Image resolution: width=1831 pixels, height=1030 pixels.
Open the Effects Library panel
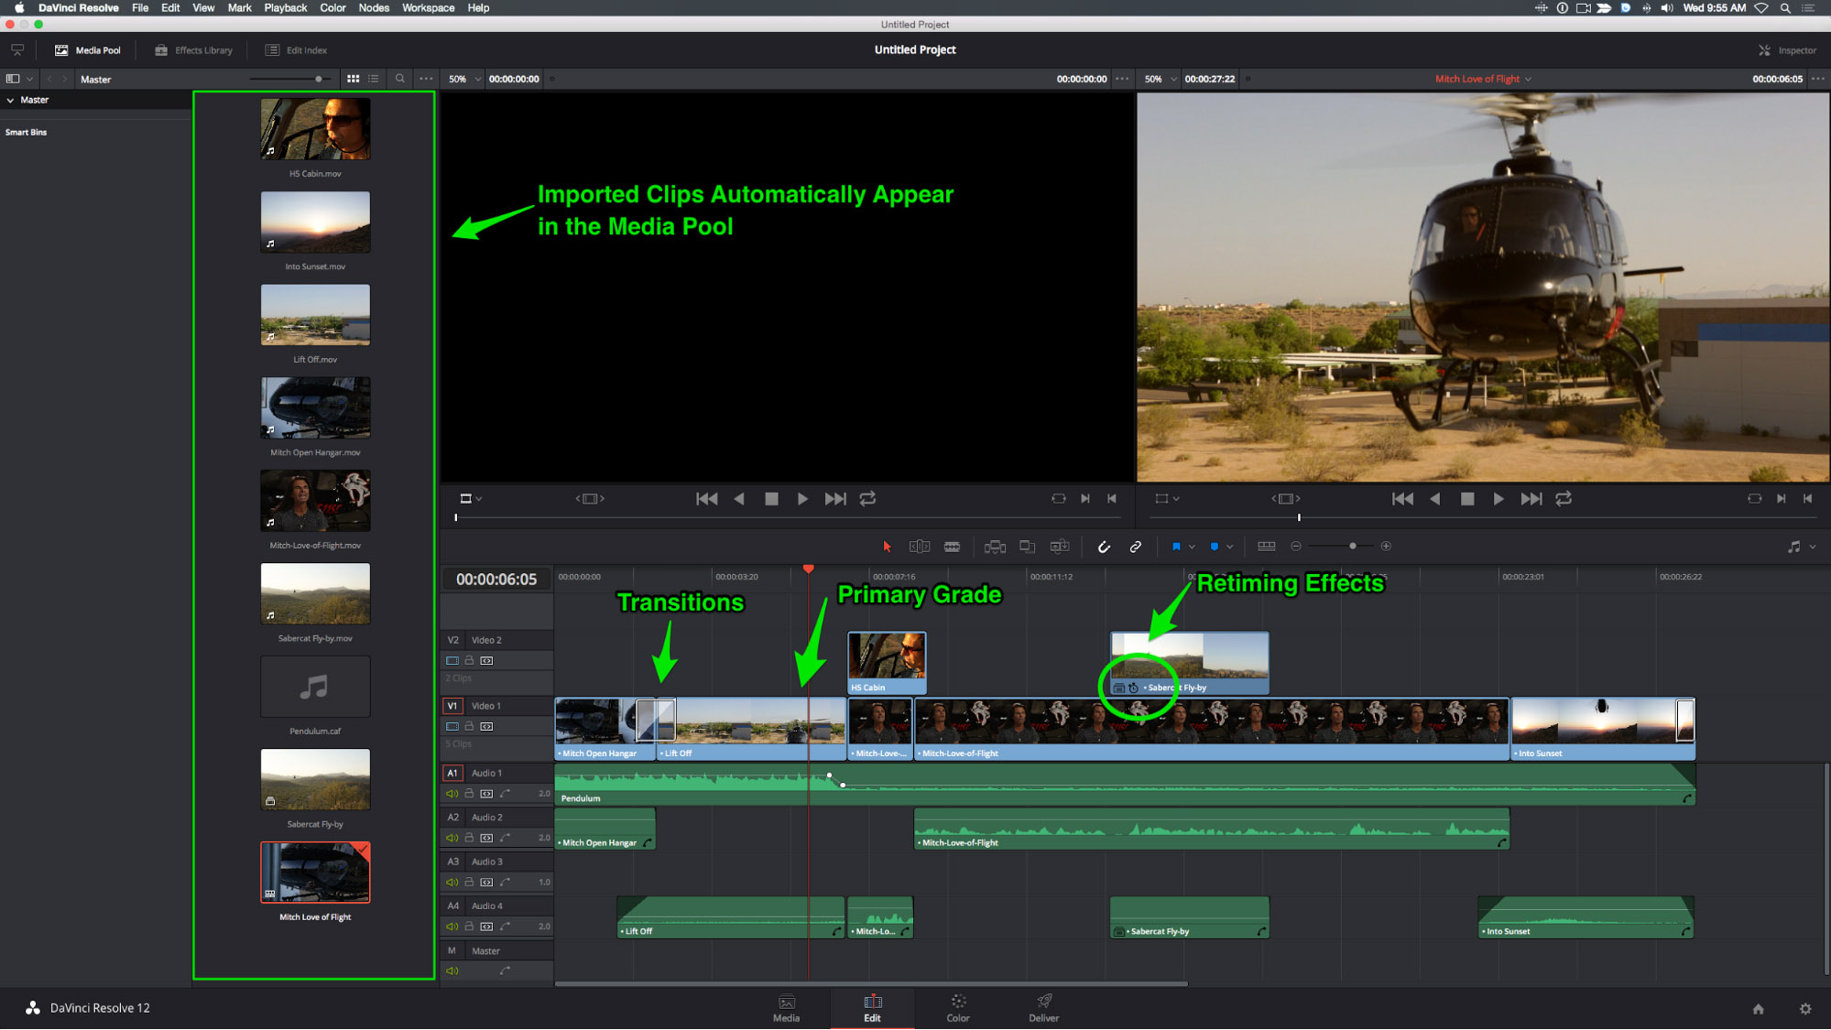tap(193, 50)
